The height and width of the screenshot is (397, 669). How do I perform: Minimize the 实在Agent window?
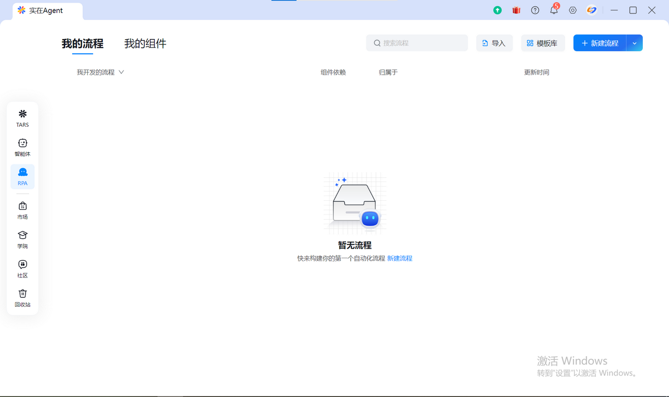pyautogui.click(x=615, y=10)
